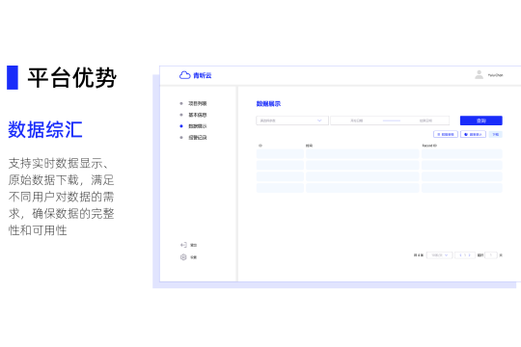
Task: Select 项目列表 in the sidebar menu
Action: [x=198, y=103]
